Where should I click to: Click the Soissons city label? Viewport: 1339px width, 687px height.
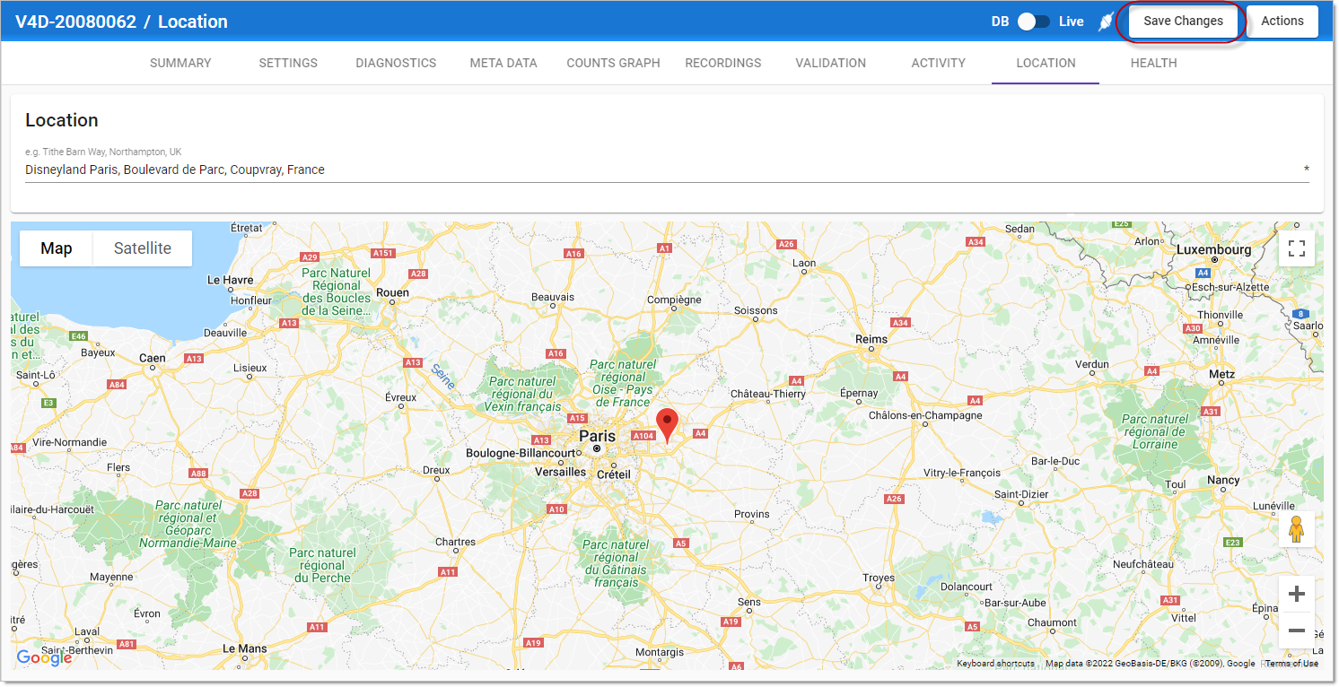click(x=756, y=311)
